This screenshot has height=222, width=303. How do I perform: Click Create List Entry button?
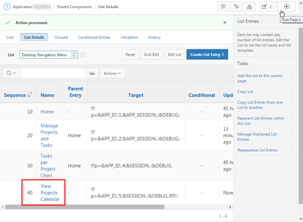click(x=207, y=55)
